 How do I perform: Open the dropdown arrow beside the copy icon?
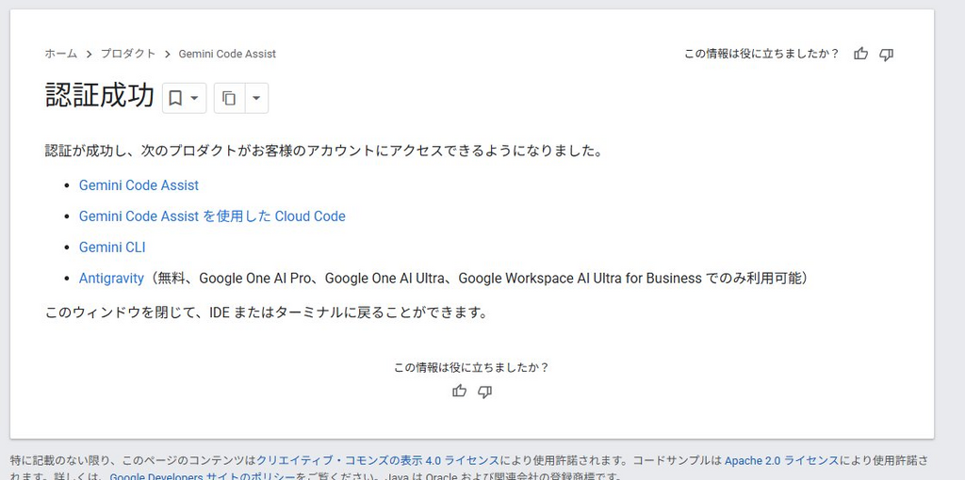[256, 98]
